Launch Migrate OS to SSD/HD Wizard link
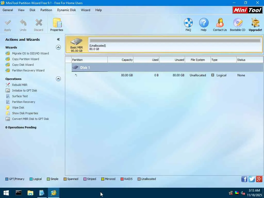Screen dimensions: 264x198 point(30,53)
